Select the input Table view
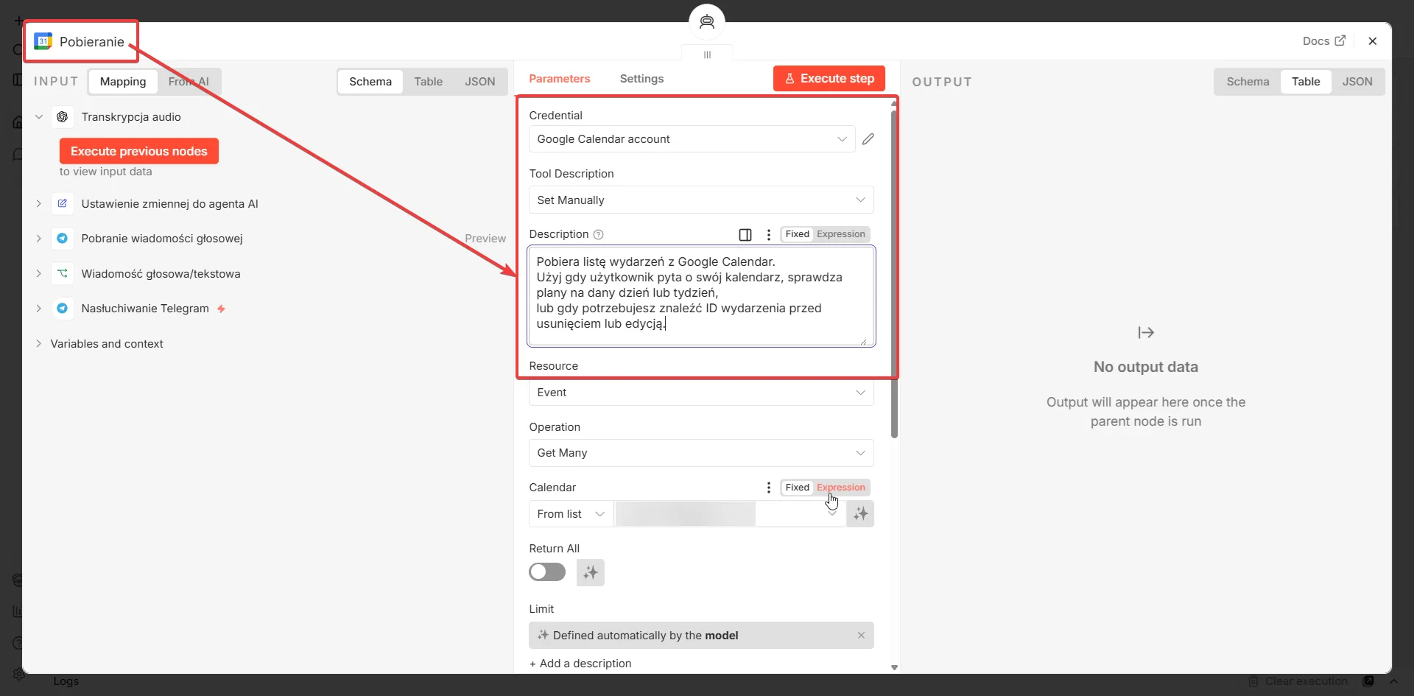The width and height of the screenshot is (1414, 696). click(428, 82)
